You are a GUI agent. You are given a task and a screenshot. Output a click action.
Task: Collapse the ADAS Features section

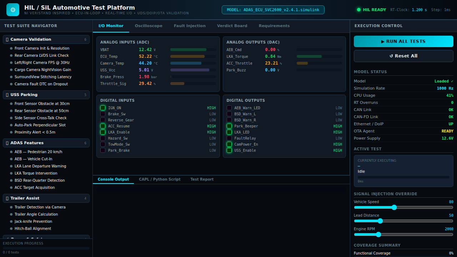46,143
